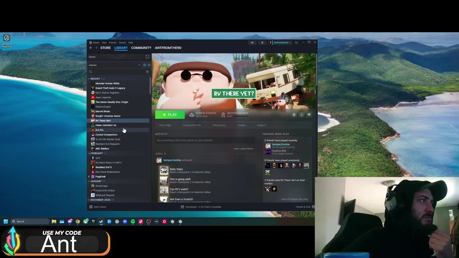Viewport: 459px width, 258px height.
Task: Click the Add a Game plus icon
Action: [91, 207]
